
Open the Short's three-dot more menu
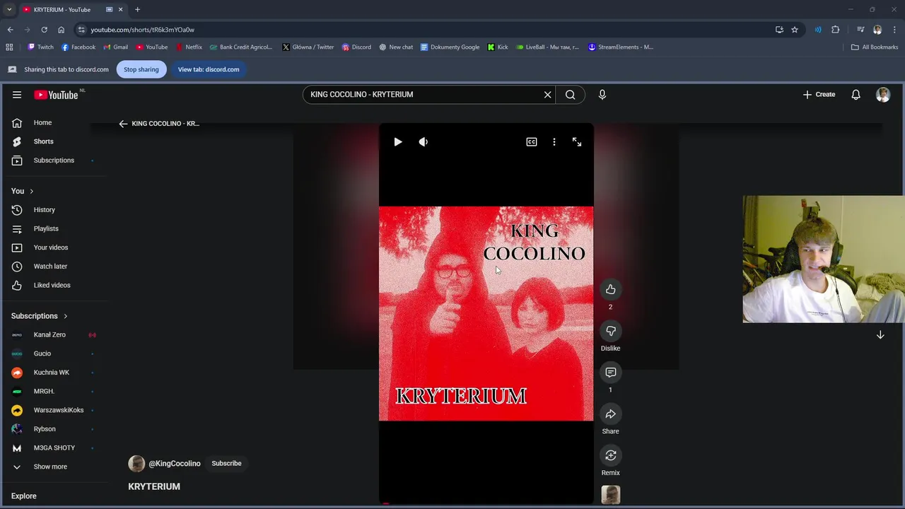coord(554,142)
